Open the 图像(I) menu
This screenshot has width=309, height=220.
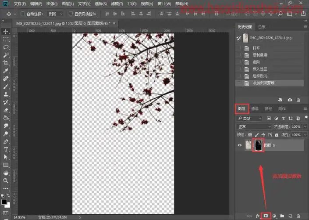coord(52,4)
